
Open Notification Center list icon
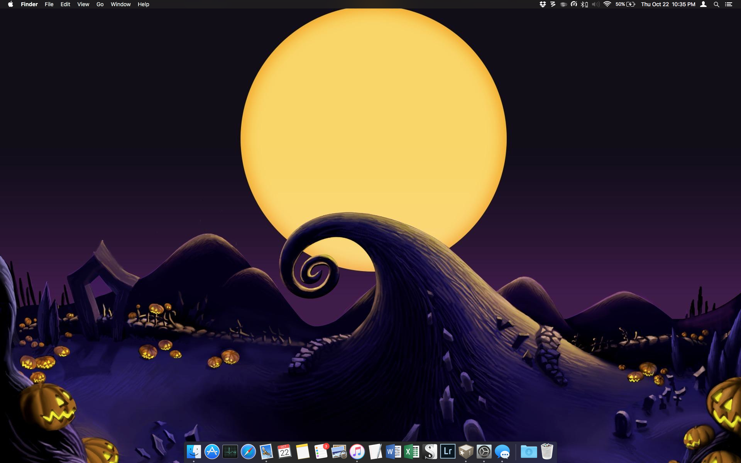coord(729,4)
